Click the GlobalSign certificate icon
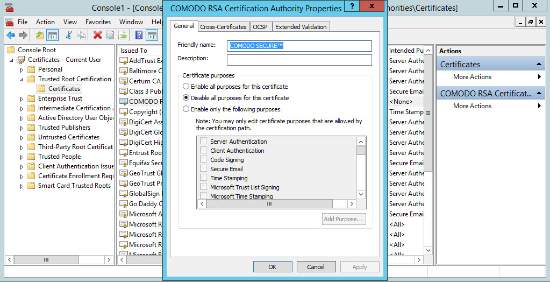550x282 pixels. [123, 194]
